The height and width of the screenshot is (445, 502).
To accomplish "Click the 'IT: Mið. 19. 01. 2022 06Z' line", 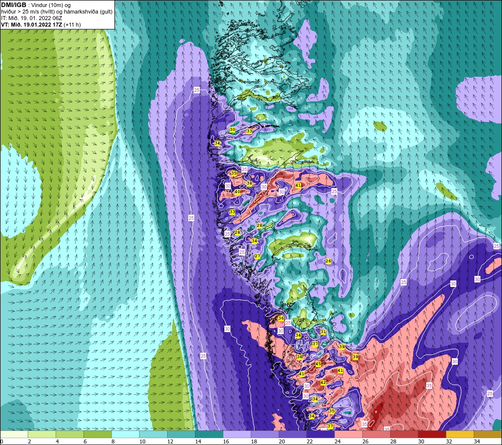I will point(31,18).
